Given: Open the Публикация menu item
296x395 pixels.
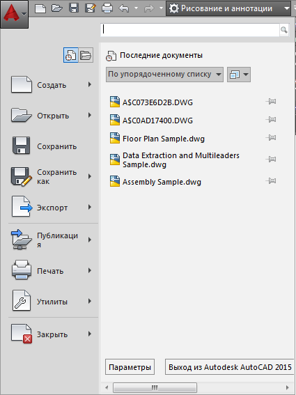Looking at the screenshot, I should 52,240.
